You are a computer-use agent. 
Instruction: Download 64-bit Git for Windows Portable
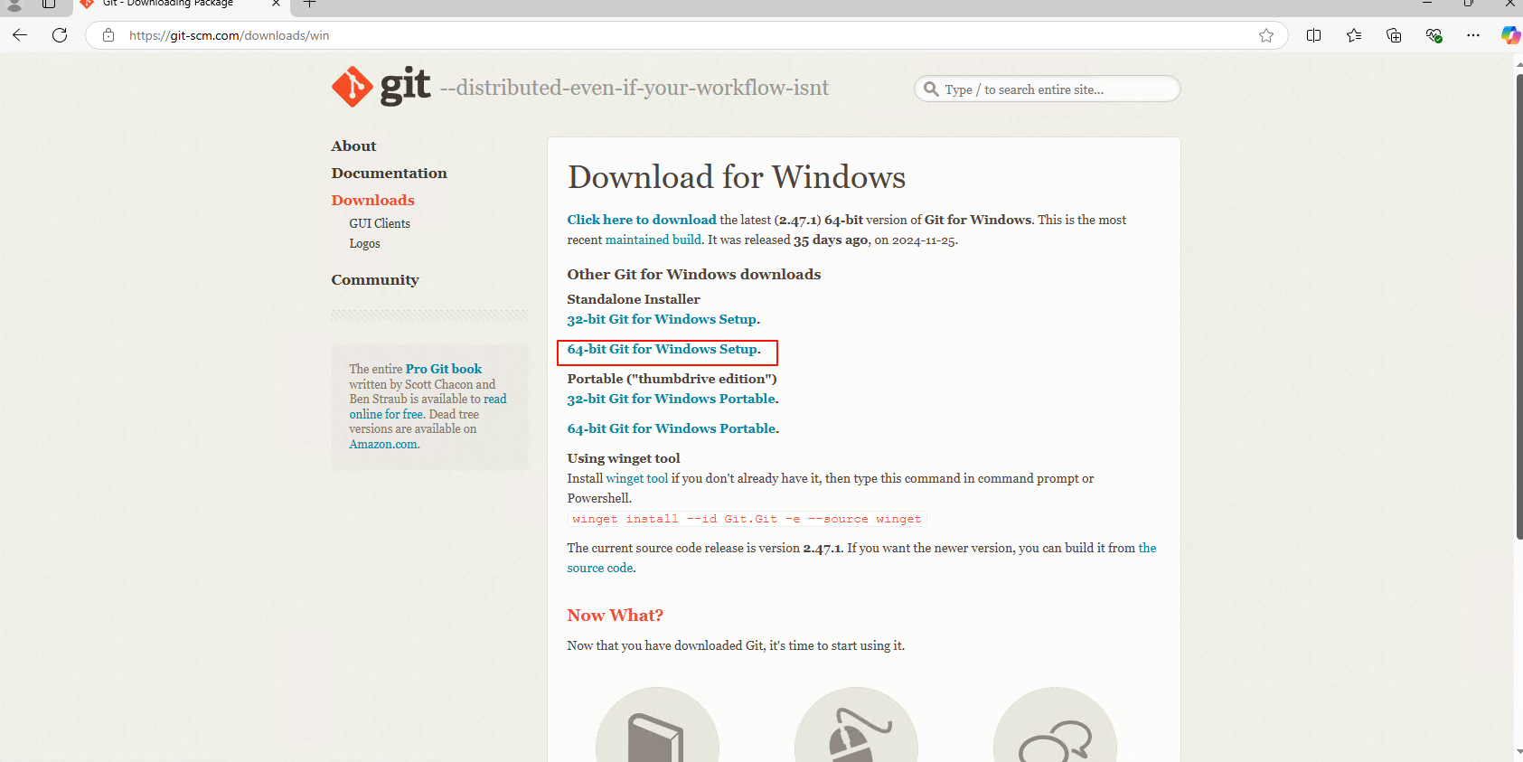coord(672,428)
